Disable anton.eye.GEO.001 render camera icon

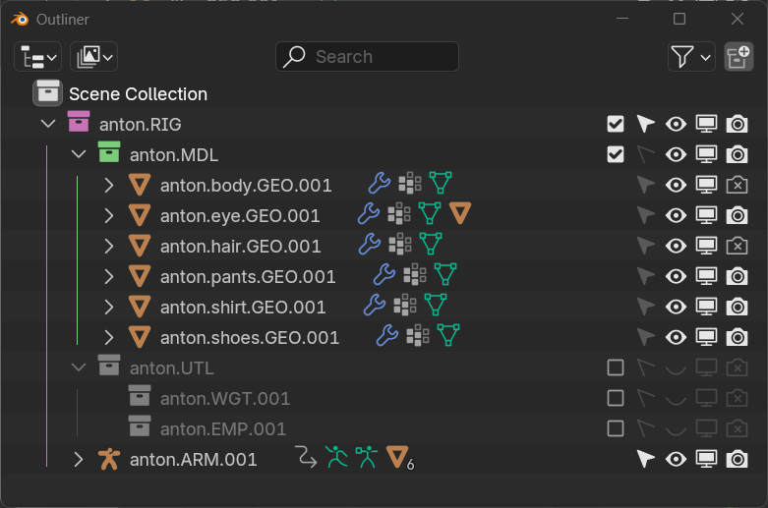[737, 215]
